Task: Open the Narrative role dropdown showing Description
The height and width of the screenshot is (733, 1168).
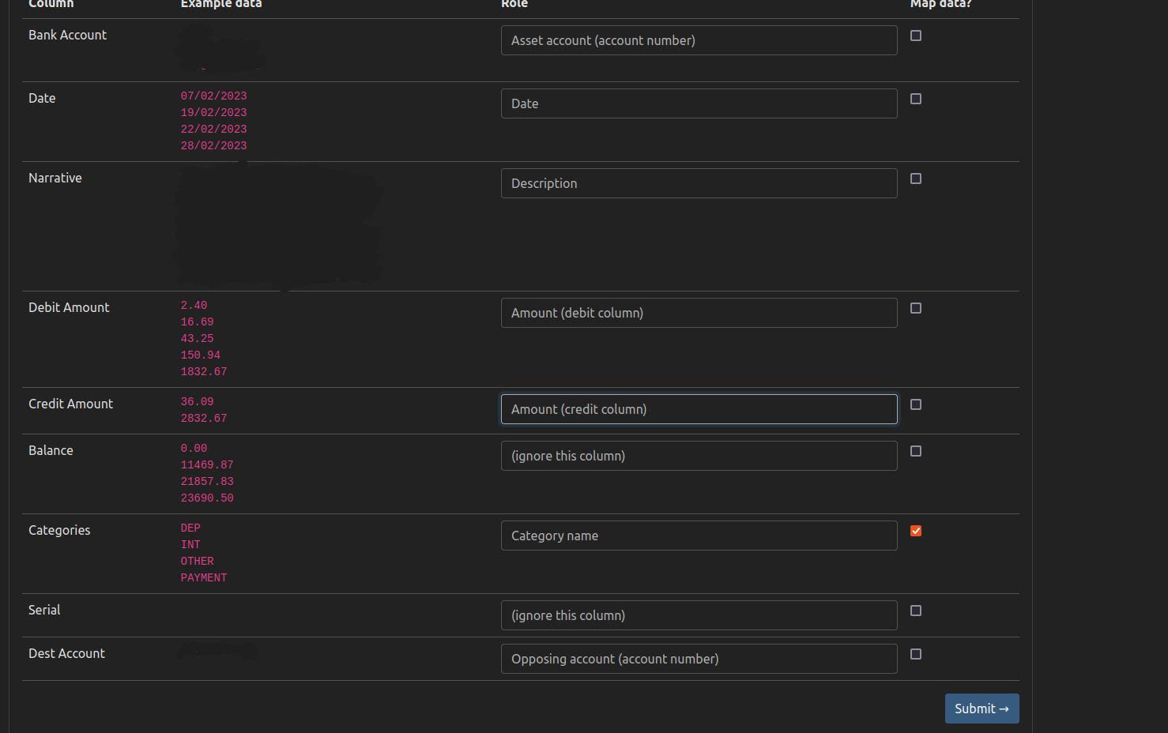Action: (699, 183)
